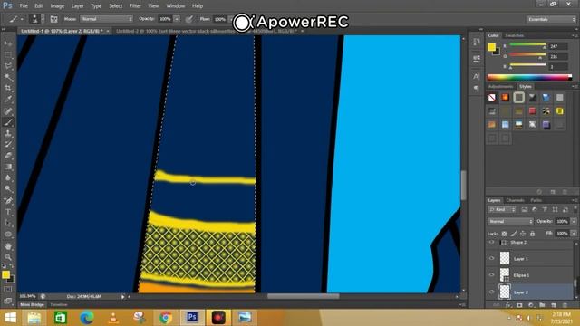
Task: Open the Paragraph panel icon
Action: 477,89
